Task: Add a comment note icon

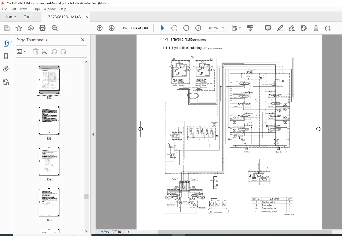Action: [268, 28]
